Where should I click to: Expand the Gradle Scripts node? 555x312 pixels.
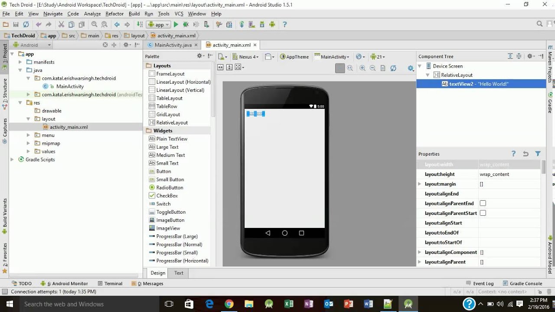(x=12, y=159)
